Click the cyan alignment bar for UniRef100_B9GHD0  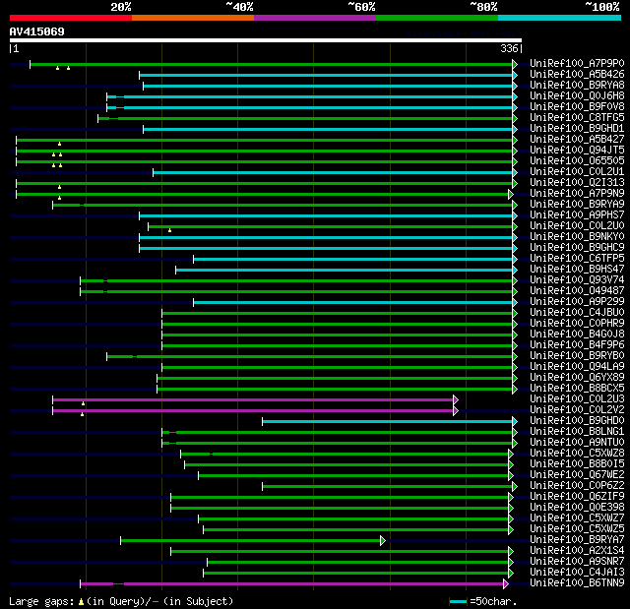coord(388,421)
